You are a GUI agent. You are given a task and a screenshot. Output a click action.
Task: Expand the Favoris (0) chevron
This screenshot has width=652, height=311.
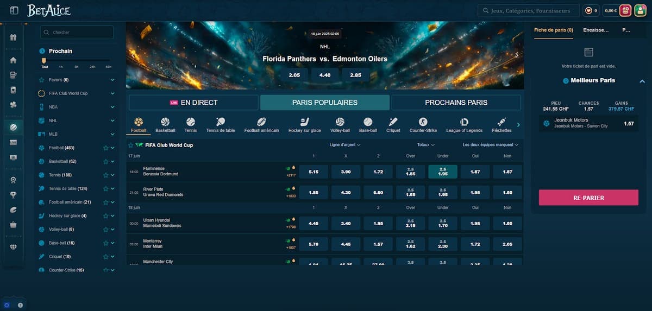point(112,80)
